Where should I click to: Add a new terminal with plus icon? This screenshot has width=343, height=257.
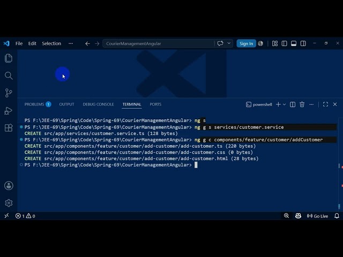[278, 104]
